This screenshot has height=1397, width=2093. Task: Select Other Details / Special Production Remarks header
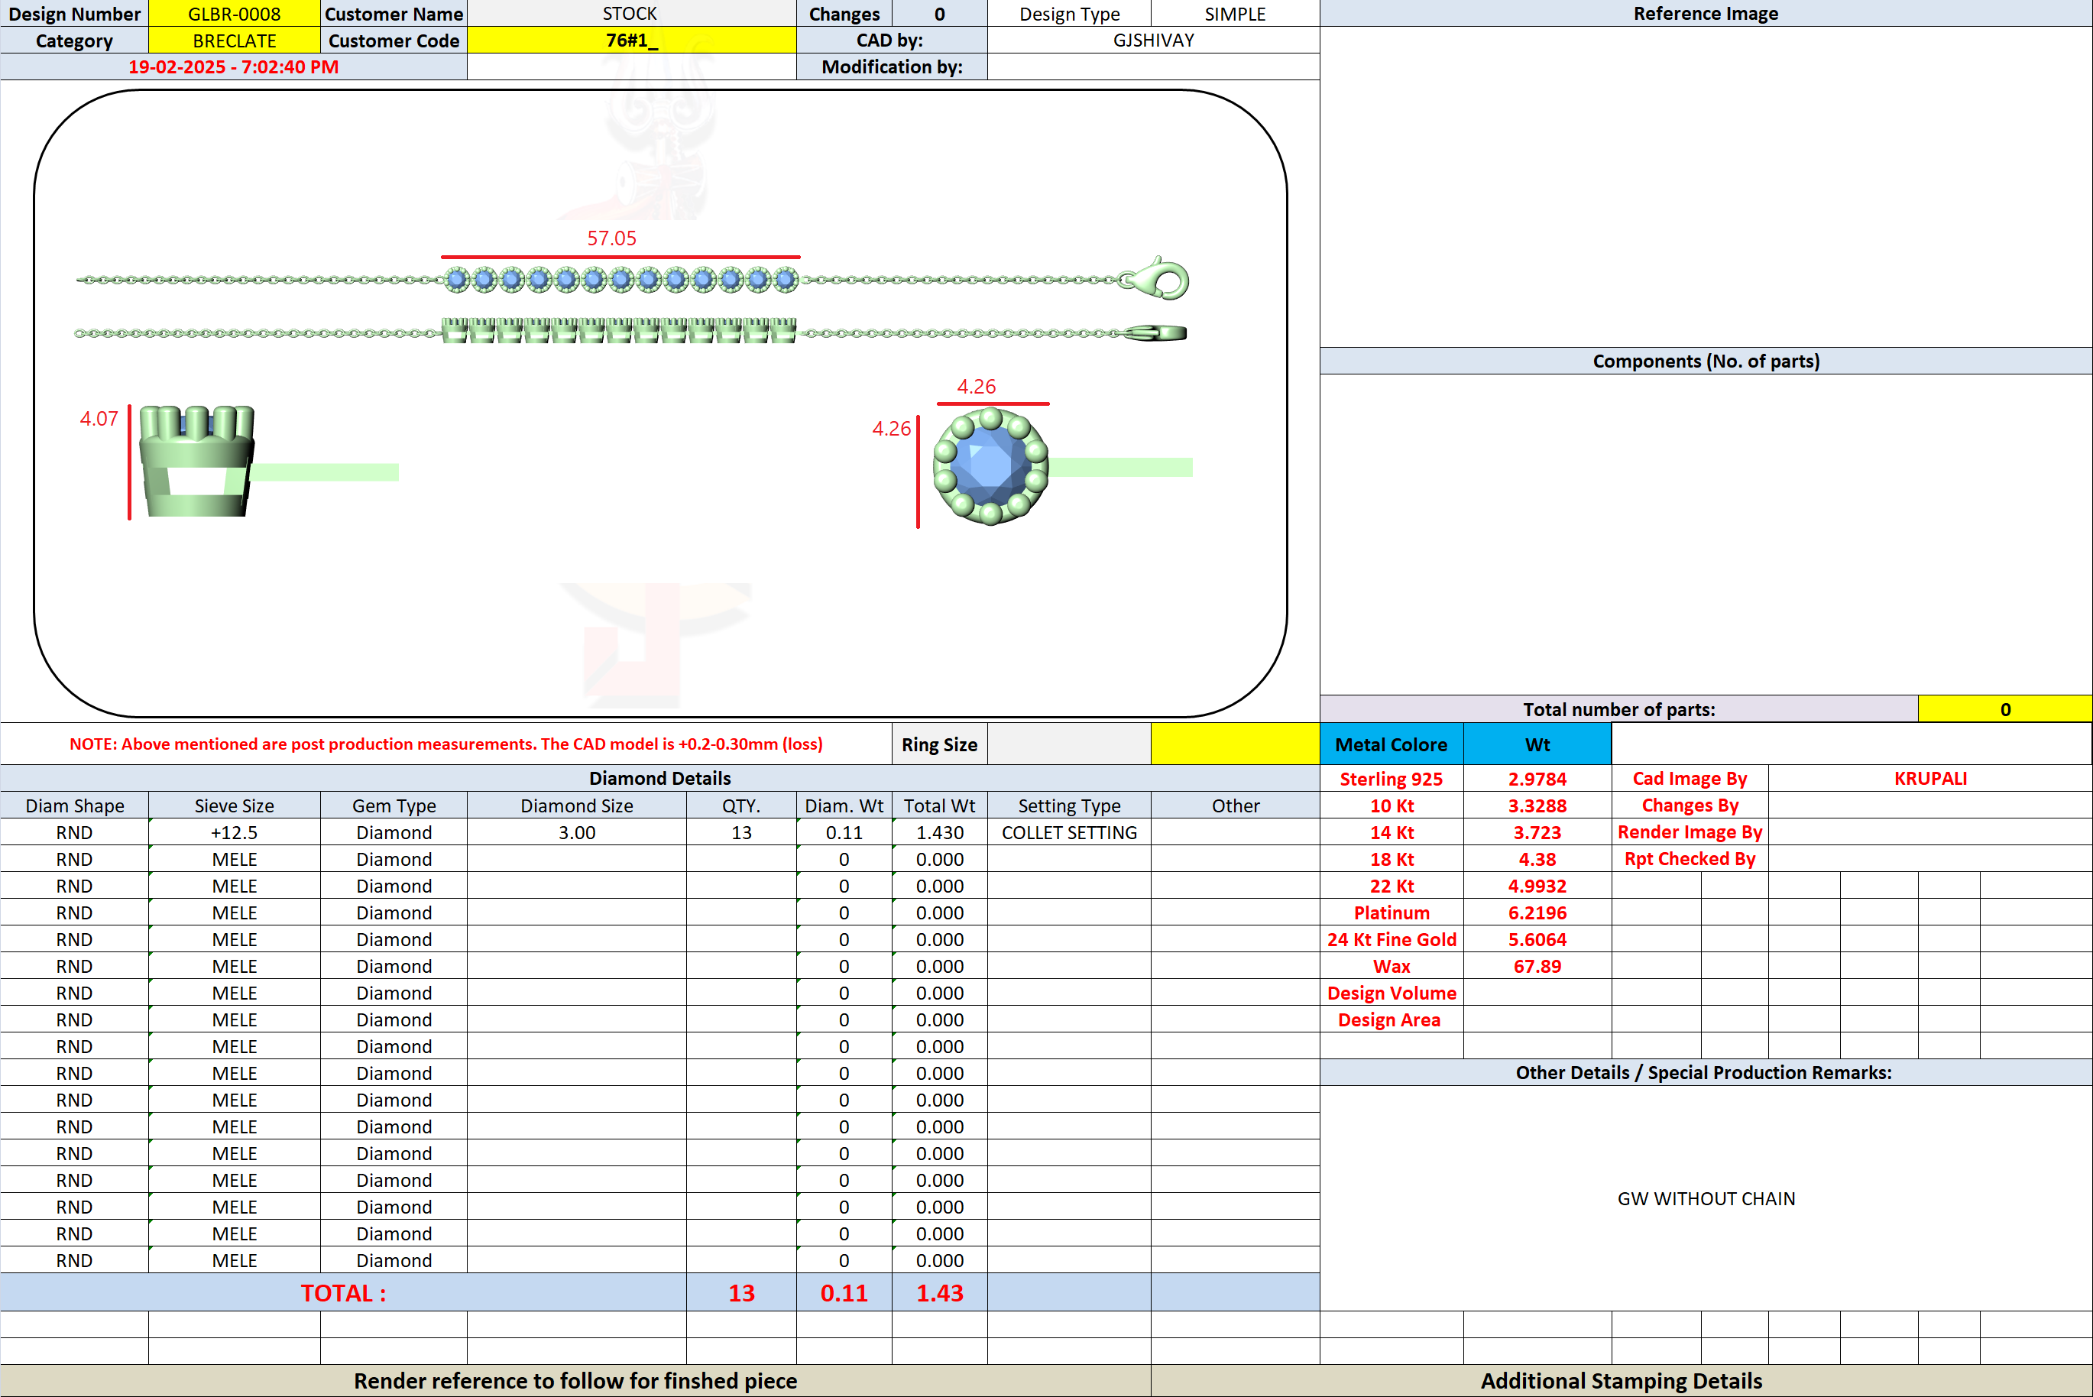[1706, 1073]
